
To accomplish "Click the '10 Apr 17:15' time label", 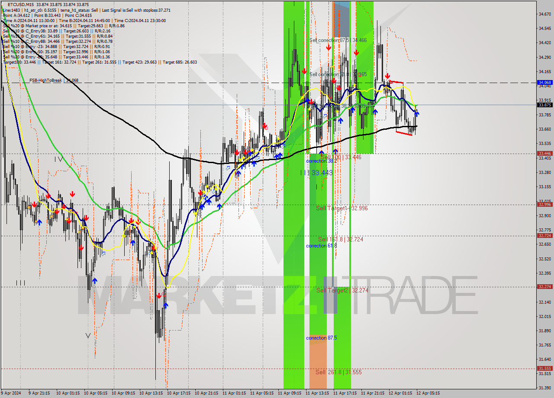I will pyautogui.click(x=179, y=393).
